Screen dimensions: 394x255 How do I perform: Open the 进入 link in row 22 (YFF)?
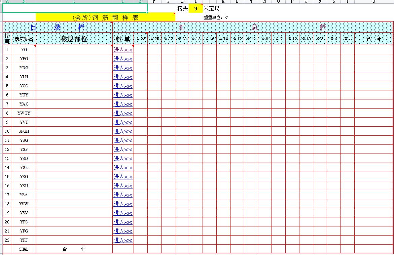coord(123,240)
